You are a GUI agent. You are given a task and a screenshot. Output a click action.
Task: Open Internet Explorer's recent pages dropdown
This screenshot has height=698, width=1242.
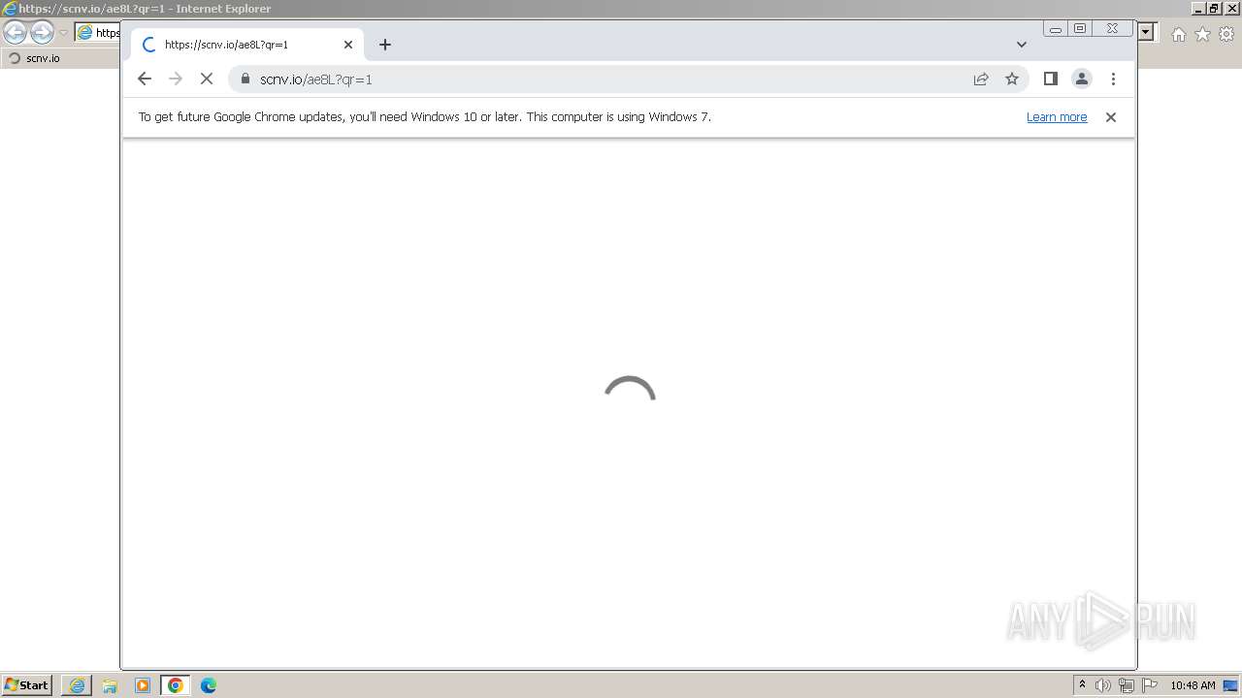click(x=63, y=33)
